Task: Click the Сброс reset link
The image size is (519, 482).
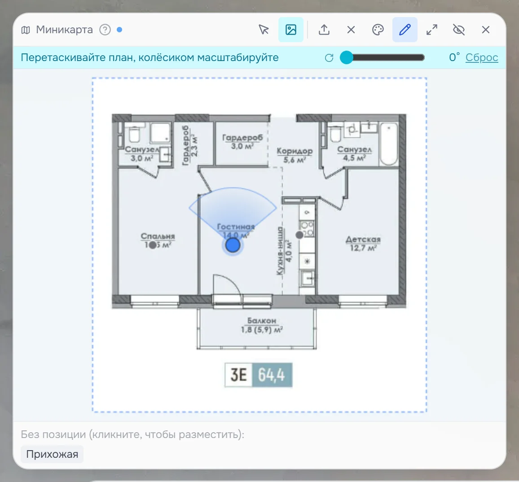Action: [x=482, y=57]
